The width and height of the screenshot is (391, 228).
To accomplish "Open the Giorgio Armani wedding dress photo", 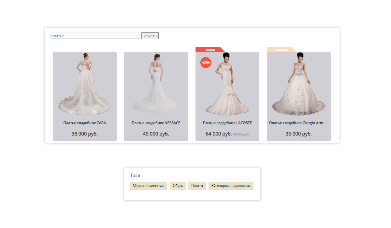I will click(298, 85).
